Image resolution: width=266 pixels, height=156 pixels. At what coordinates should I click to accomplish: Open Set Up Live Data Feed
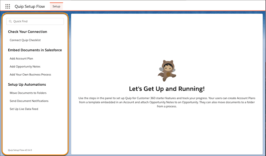pyautogui.click(x=24, y=109)
